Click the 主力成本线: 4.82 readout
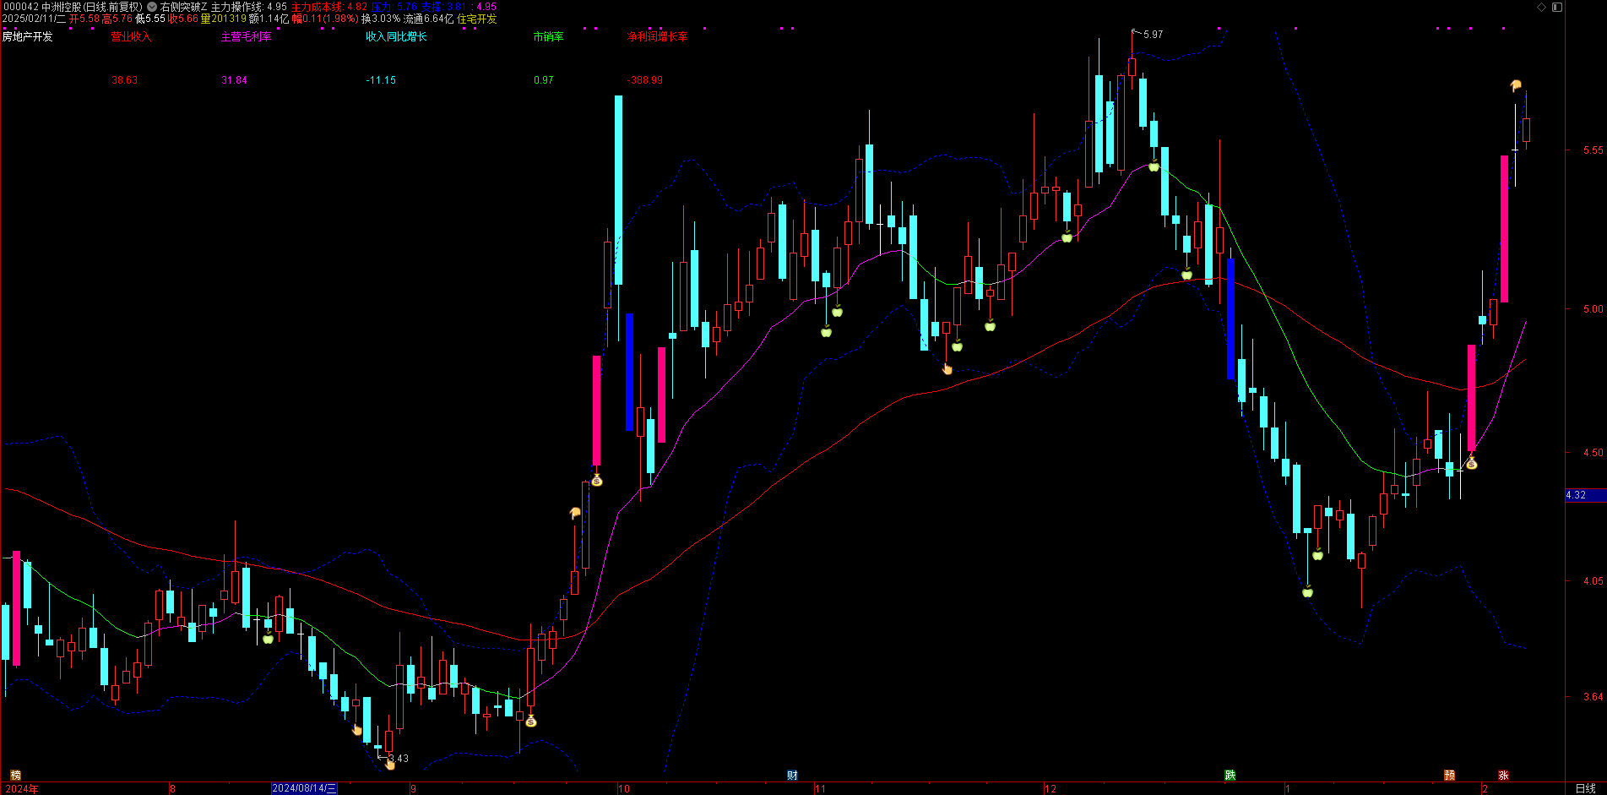Screen dimensions: 1607x795 329,7
